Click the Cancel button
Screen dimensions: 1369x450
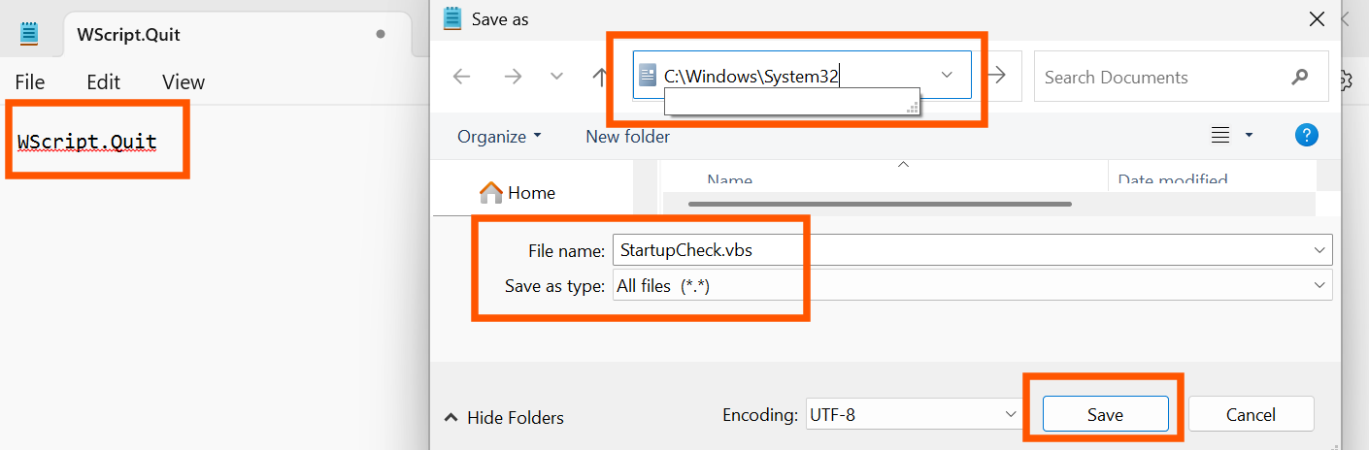pyautogui.click(x=1251, y=414)
